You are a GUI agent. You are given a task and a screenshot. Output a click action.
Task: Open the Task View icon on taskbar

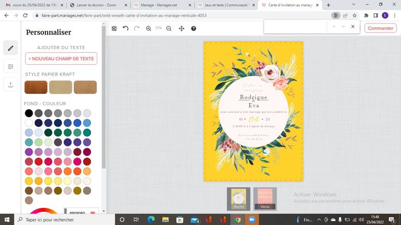136,220
